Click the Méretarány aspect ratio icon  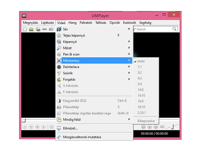pos(59,61)
